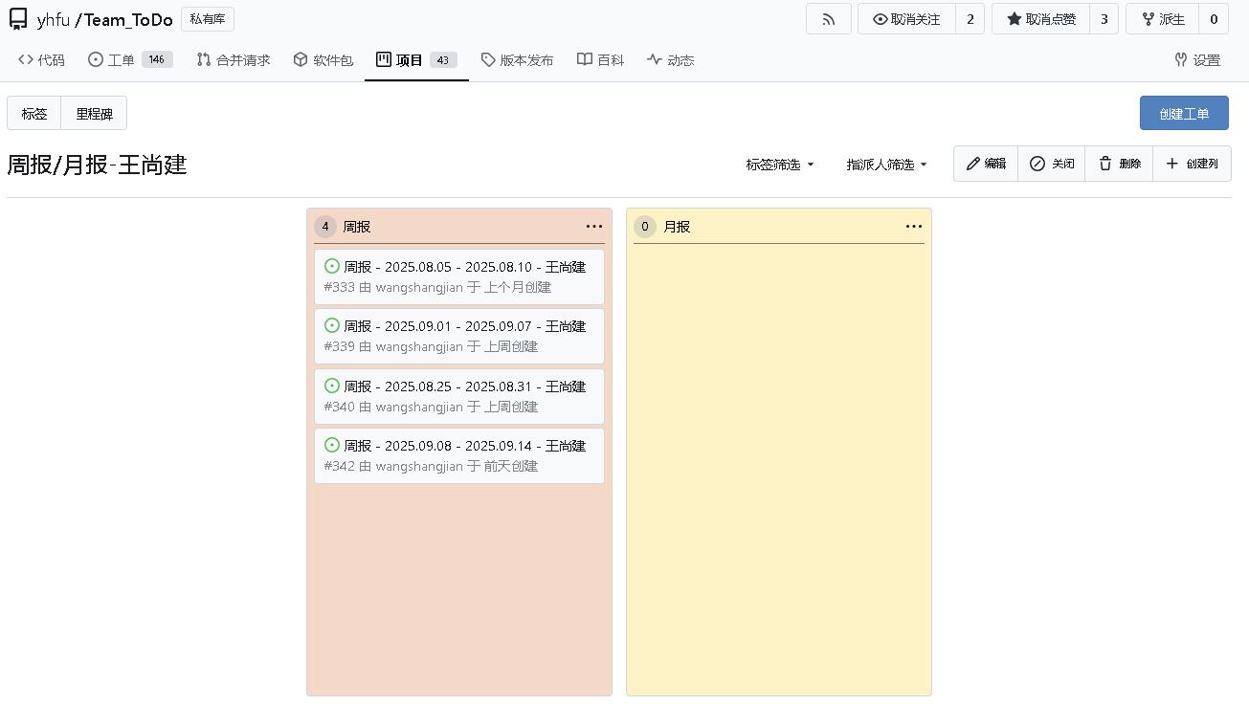Close the project with 关闭 button
1249x706 pixels.
1051,164
